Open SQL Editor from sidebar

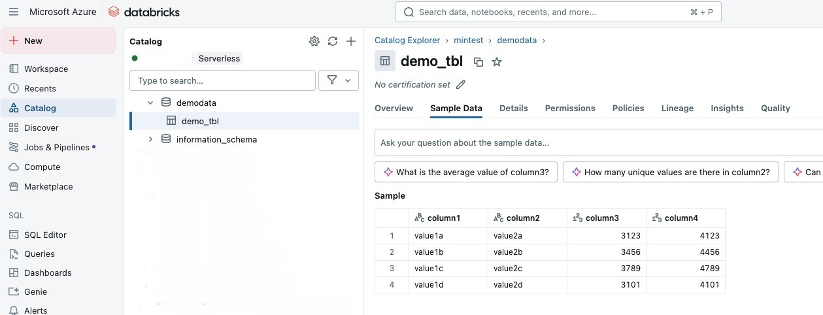[45, 235]
